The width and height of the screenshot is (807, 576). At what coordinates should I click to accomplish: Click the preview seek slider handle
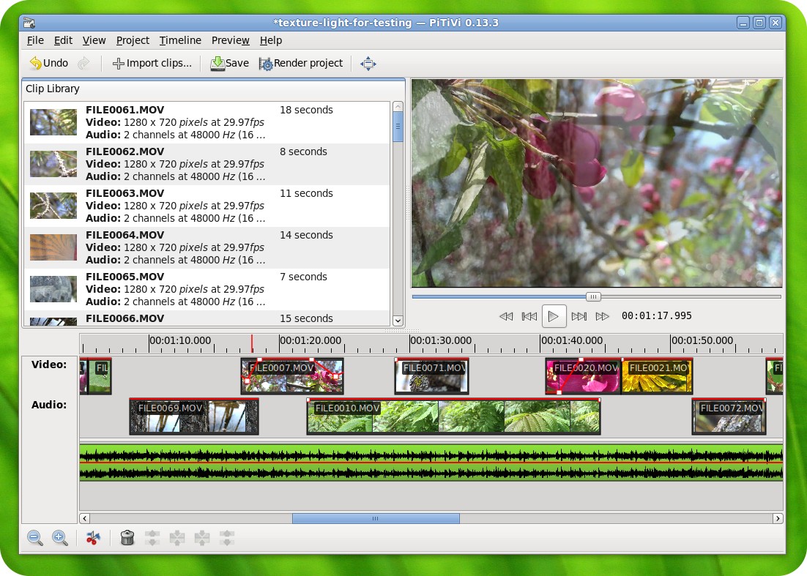click(x=594, y=296)
